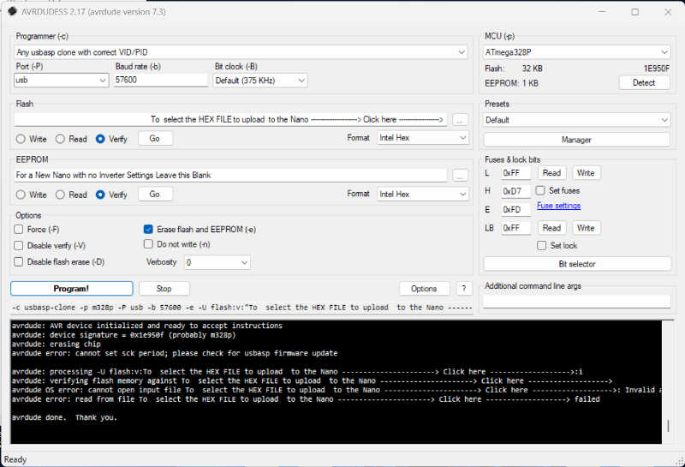Select the Flash Write radio button
Viewport: 685px width, 467px height.
[x=21, y=139]
